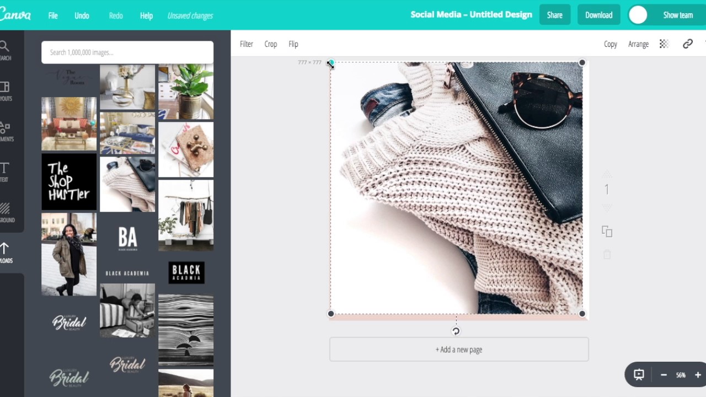706x397 pixels.
Task: Select the Vogue Room logo thumbnail
Action: pyautogui.click(x=69, y=77)
